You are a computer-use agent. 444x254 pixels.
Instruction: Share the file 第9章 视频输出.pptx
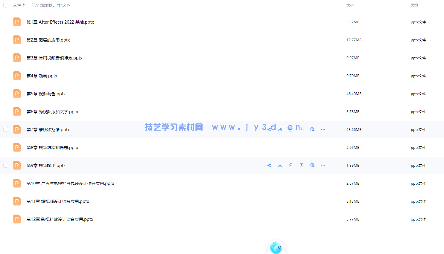pyautogui.click(x=269, y=165)
